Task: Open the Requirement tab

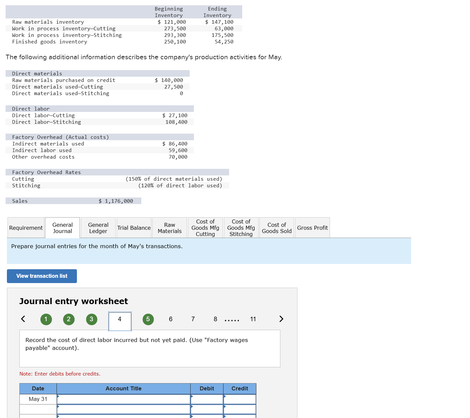Action: [26, 227]
